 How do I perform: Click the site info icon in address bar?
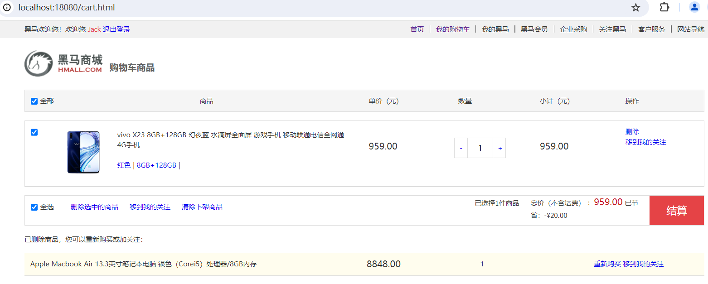[7, 7]
